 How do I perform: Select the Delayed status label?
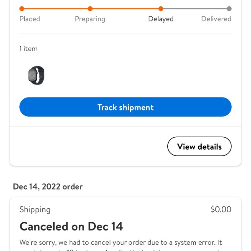click(x=161, y=19)
